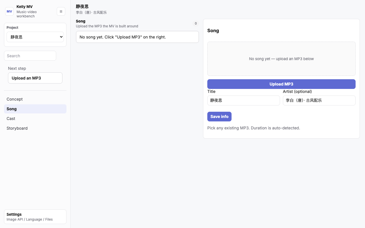Click the Upload an MP3 next step button
This screenshot has width=365, height=228.
click(35, 78)
